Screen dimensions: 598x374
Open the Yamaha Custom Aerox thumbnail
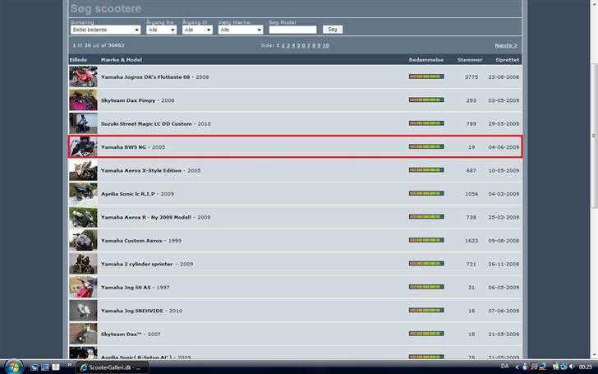click(83, 241)
